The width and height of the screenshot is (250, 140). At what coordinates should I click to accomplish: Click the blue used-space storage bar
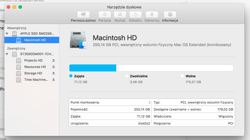click(93, 68)
